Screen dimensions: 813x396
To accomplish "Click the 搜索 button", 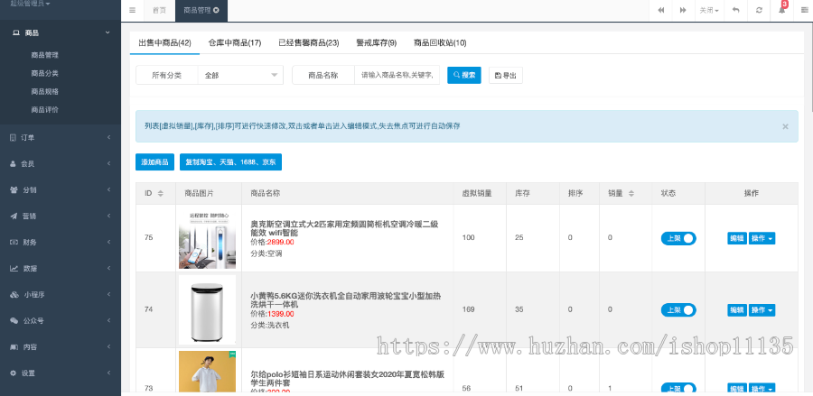I will click(463, 76).
